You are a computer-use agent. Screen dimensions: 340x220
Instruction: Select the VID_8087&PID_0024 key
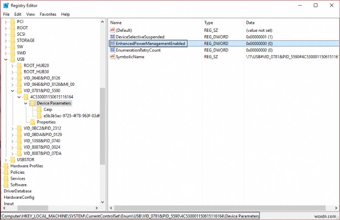42,147
